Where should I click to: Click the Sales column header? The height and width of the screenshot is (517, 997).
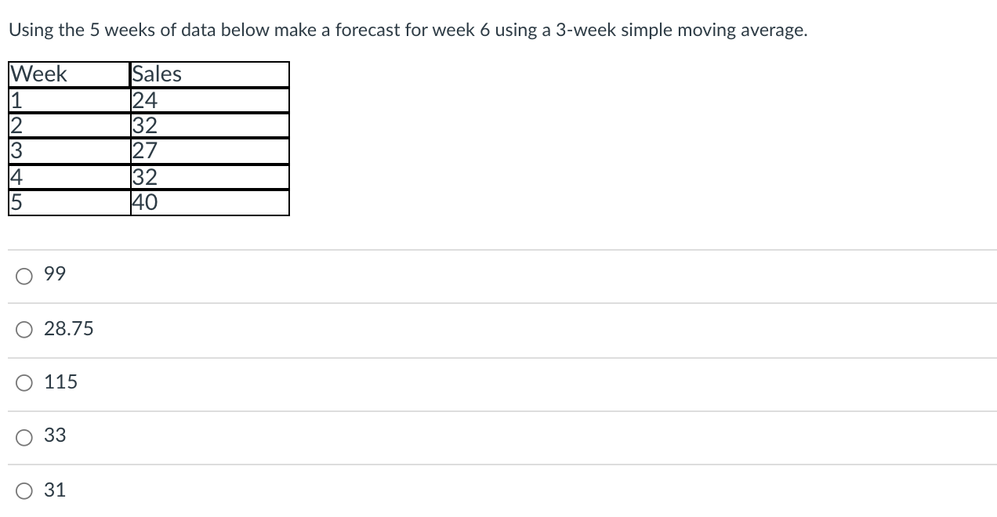[x=155, y=74]
